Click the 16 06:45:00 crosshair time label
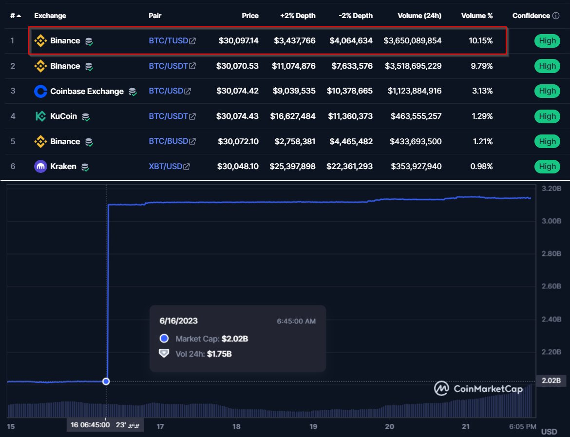The image size is (570, 437). tap(105, 425)
